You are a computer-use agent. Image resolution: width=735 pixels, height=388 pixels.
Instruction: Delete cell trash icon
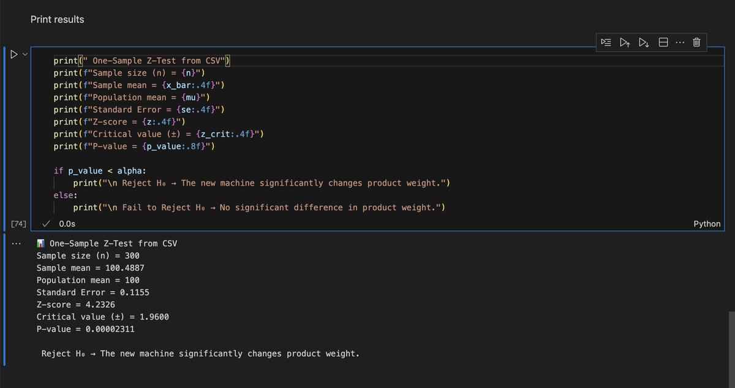pos(696,42)
